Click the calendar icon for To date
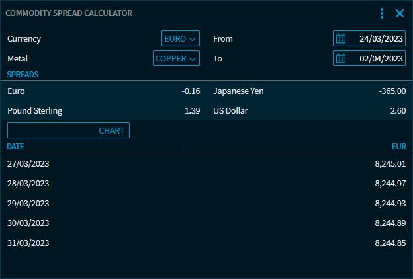Image resolution: width=413 pixels, height=279 pixels. pyautogui.click(x=341, y=59)
